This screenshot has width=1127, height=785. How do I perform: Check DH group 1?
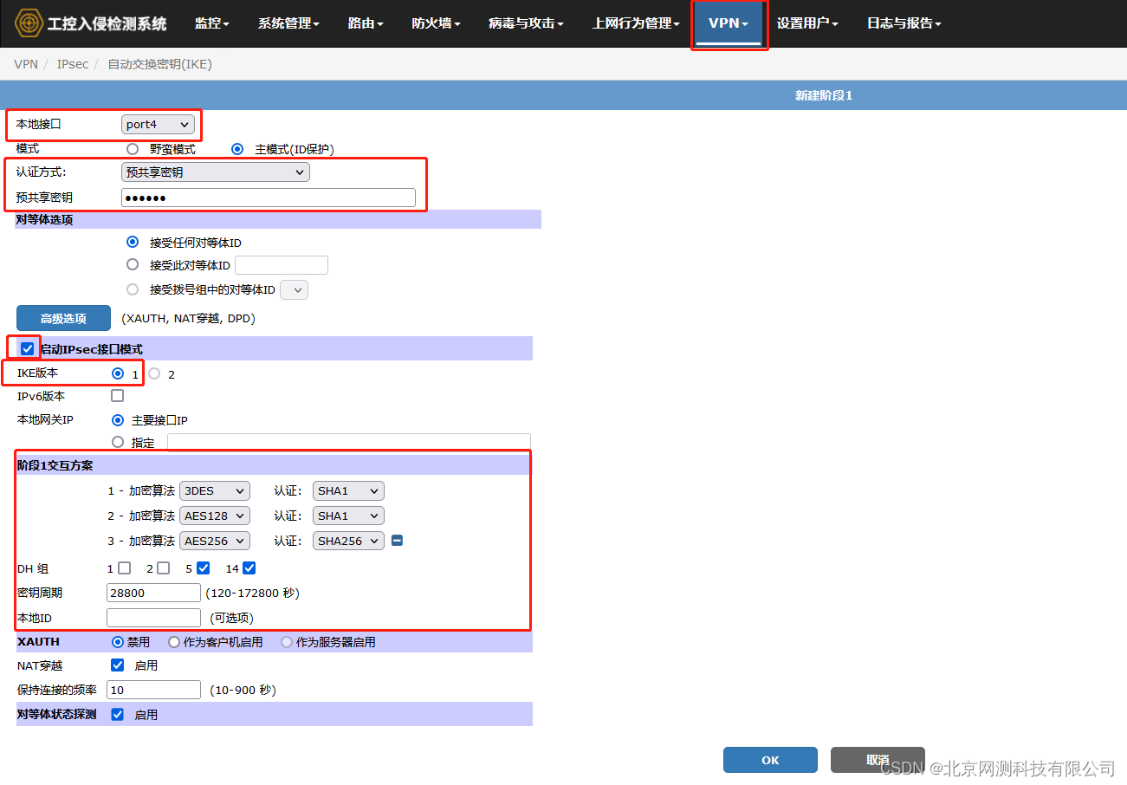(125, 568)
